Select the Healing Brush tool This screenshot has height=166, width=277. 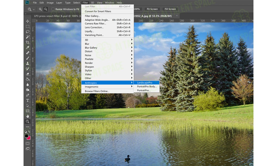tap(27, 53)
